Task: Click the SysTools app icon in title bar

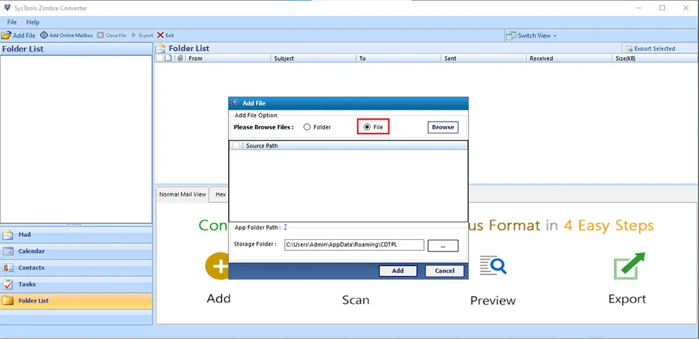Action: (x=6, y=8)
